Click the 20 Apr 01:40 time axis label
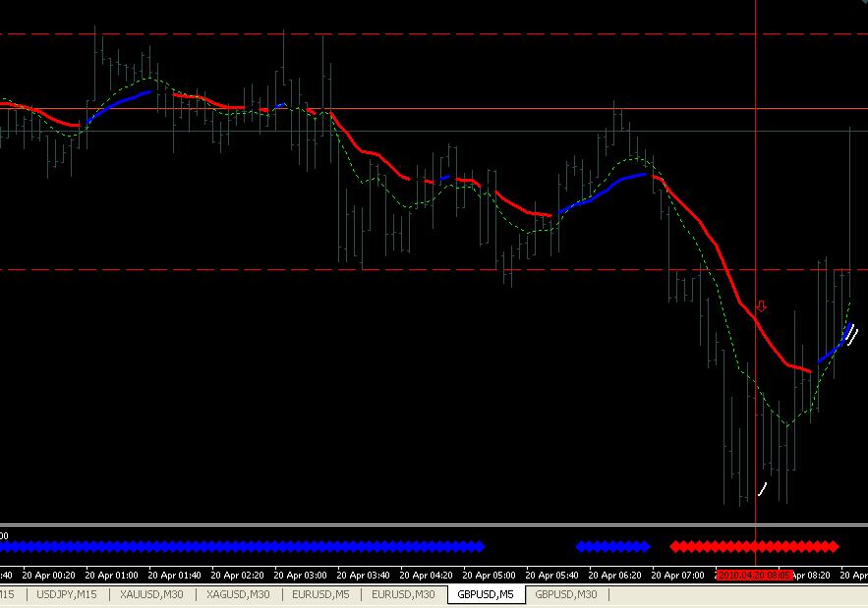Image resolution: width=868 pixels, height=608 pixels. click(174, 576)
